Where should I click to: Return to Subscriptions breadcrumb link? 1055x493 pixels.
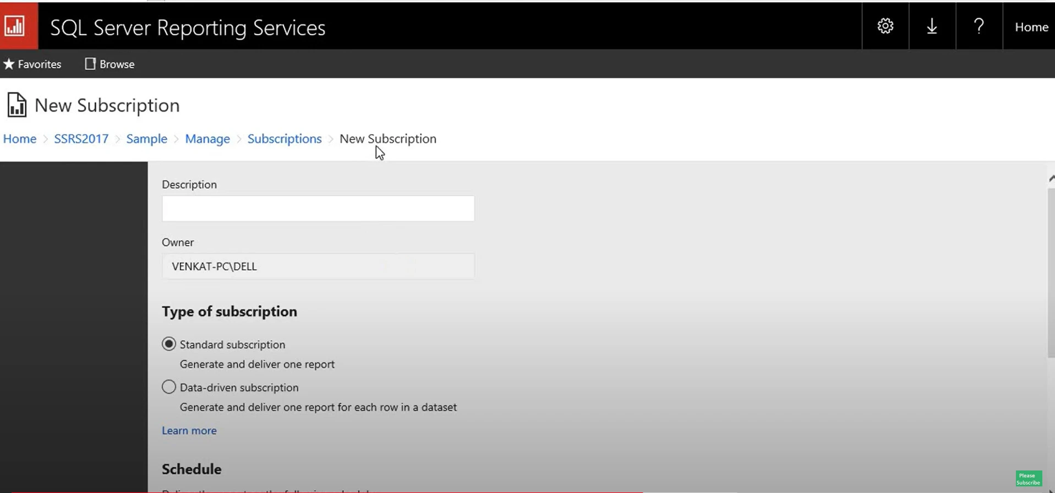pyautogui.click(x=284, y=139)
